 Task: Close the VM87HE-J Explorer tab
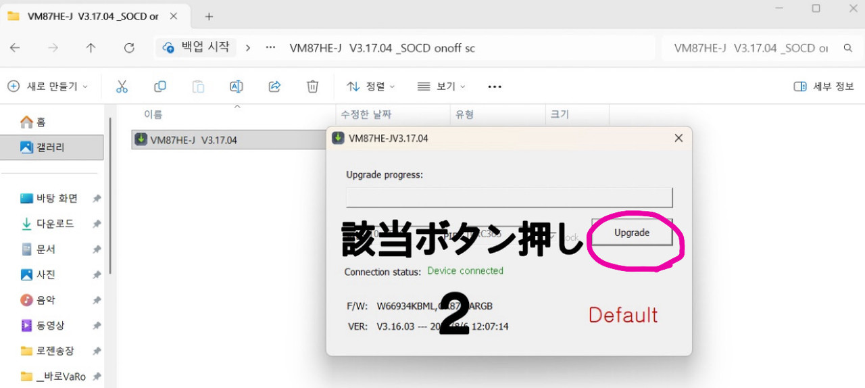click(x=175, y=16)
